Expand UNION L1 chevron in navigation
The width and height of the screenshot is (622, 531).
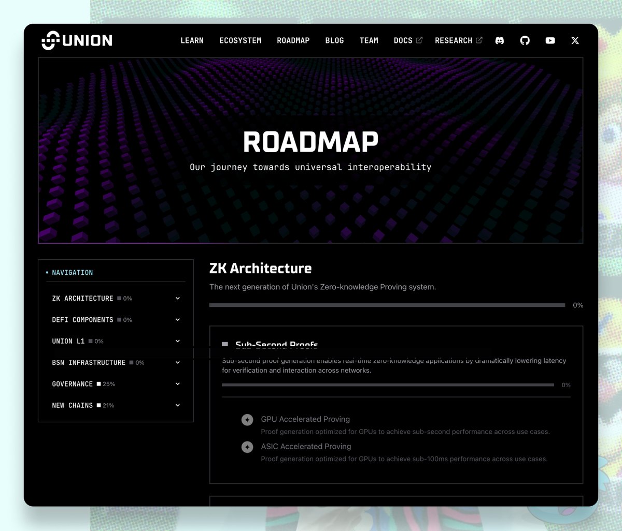click(x=178, y=341)
